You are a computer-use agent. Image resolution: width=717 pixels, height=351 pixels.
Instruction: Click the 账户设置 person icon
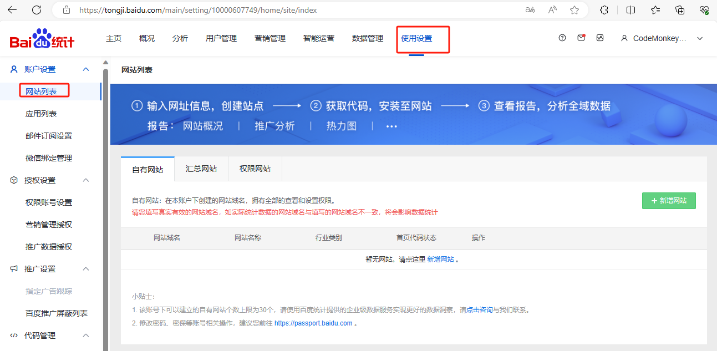(x=14, y=69)
